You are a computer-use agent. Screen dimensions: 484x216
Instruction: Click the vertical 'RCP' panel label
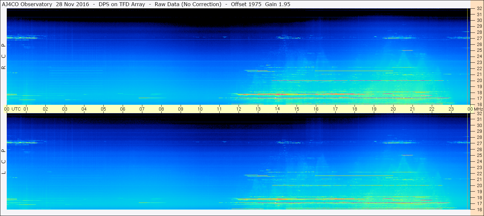click(4, 57)
